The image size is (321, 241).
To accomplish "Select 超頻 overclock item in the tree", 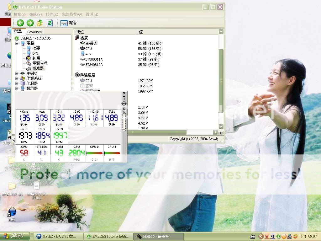I will pos(36,58).
